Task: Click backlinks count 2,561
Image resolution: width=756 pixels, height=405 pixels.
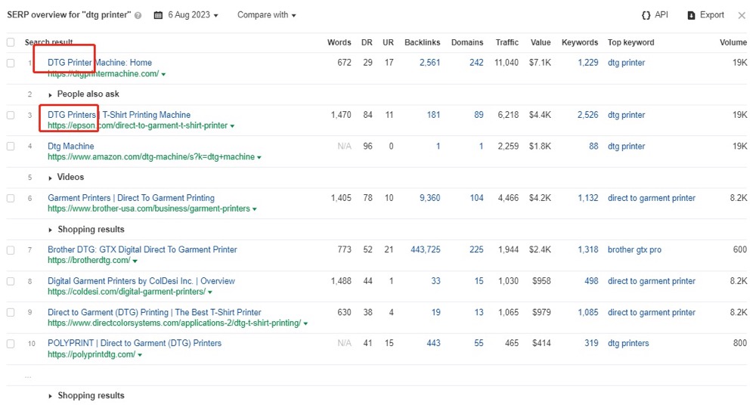Action: pos(429,62)
